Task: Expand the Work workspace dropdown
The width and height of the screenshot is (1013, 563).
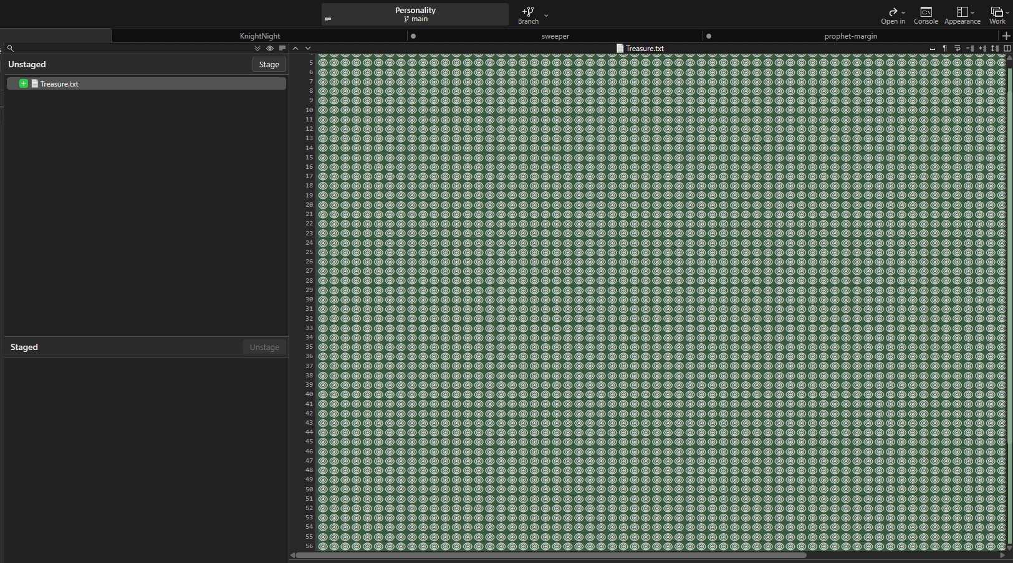Action: click(997, 15)
